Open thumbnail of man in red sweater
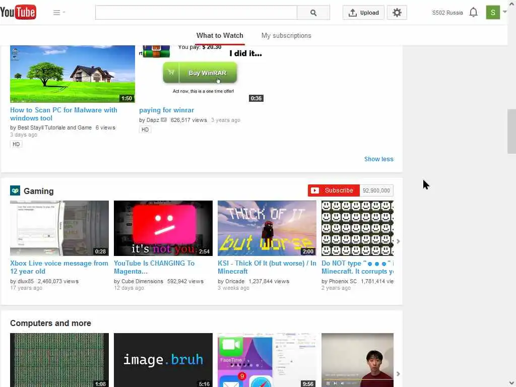The image size is (516, 387). click(357, 360)
